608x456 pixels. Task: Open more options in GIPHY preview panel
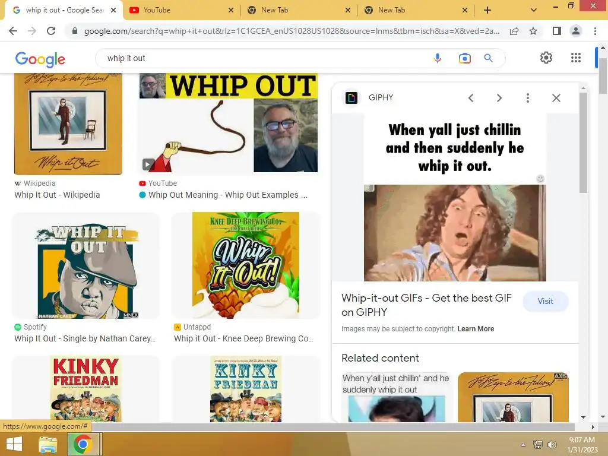pos(527,98)
